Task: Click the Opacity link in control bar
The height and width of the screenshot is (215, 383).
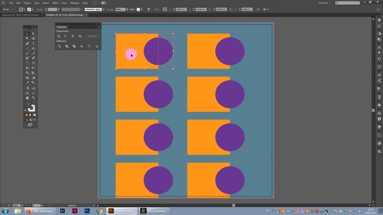Action: coord(110,10)
